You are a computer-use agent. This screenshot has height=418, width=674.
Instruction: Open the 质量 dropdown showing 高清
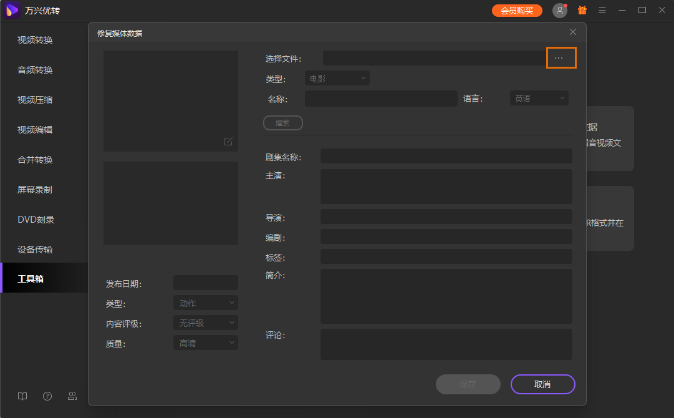click(205, 343)
